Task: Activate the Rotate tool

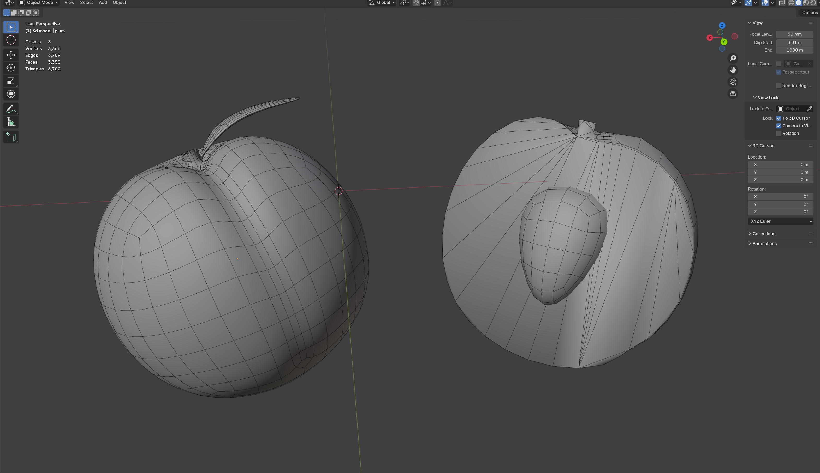Action: (x=11, y=68)
